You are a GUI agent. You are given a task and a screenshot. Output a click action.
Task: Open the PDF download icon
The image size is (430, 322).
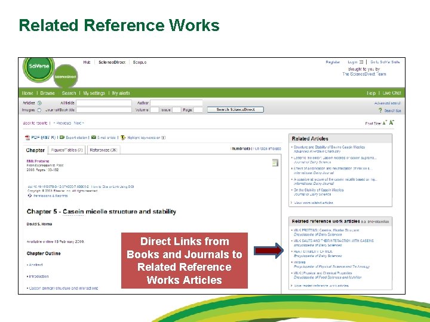[27, 138]
